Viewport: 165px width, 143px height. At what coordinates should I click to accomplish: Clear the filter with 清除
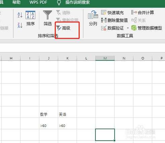pos(63,13)
